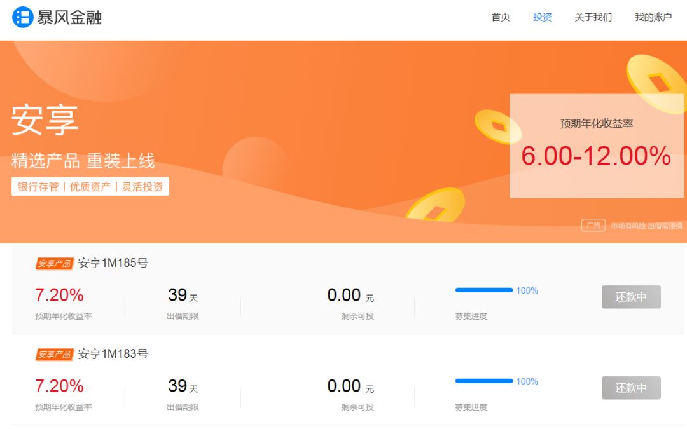Click the 暴风金融 brand name text
The height and width of the screenshot is (429, 687).
[x=69, y=18]
